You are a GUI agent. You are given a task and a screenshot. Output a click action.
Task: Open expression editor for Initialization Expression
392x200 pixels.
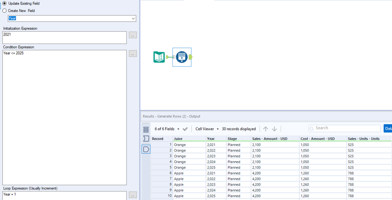point(133,35)
